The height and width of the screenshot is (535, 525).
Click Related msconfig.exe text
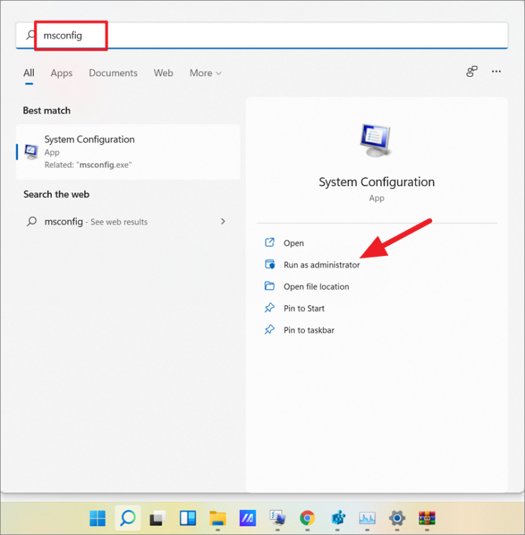point(88,165)
